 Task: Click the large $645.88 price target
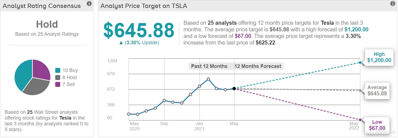(139, 30)
